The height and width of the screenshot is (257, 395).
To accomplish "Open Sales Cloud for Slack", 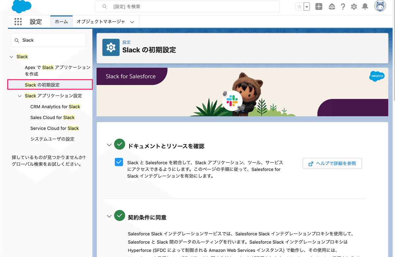I will point(52,118).
